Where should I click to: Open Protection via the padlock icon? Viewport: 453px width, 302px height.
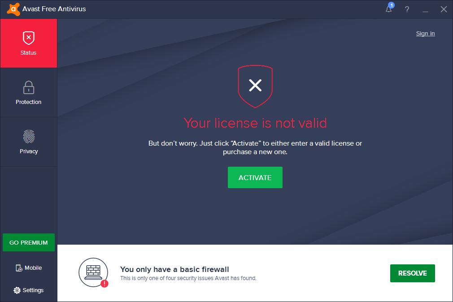click(x=29, y=87)
